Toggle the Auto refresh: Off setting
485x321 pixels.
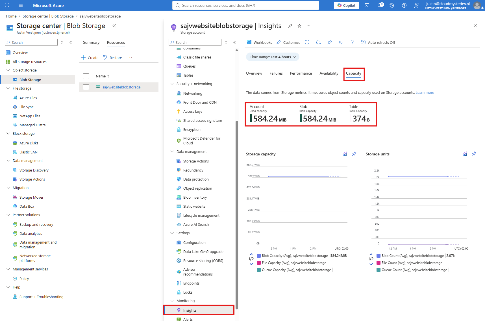pos(378,42)
